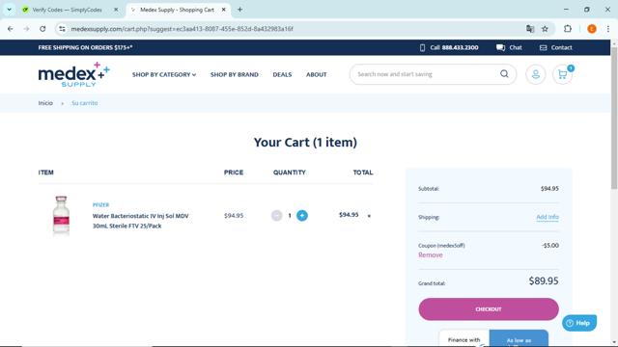Switch to Verify Codes SimplyCodes tab
The width and height of the screenshot is (618, 347).
click(x=67, y=10)
